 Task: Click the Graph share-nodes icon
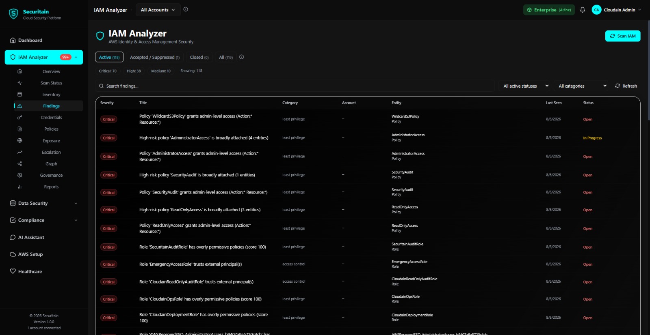[19, 164]
